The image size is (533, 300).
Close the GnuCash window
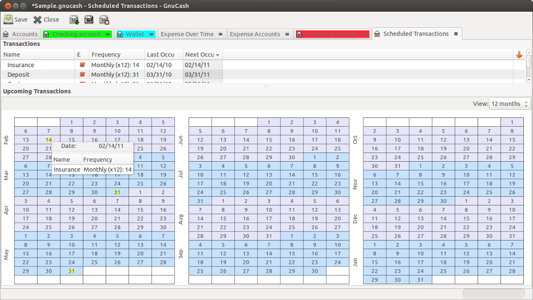8,6
